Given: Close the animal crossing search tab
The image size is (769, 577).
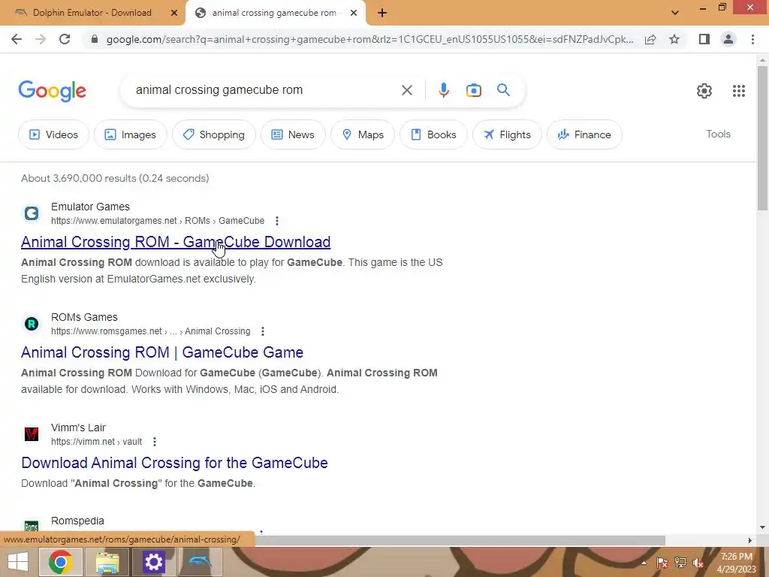Looking at the screenshot, I should [354, 13].
